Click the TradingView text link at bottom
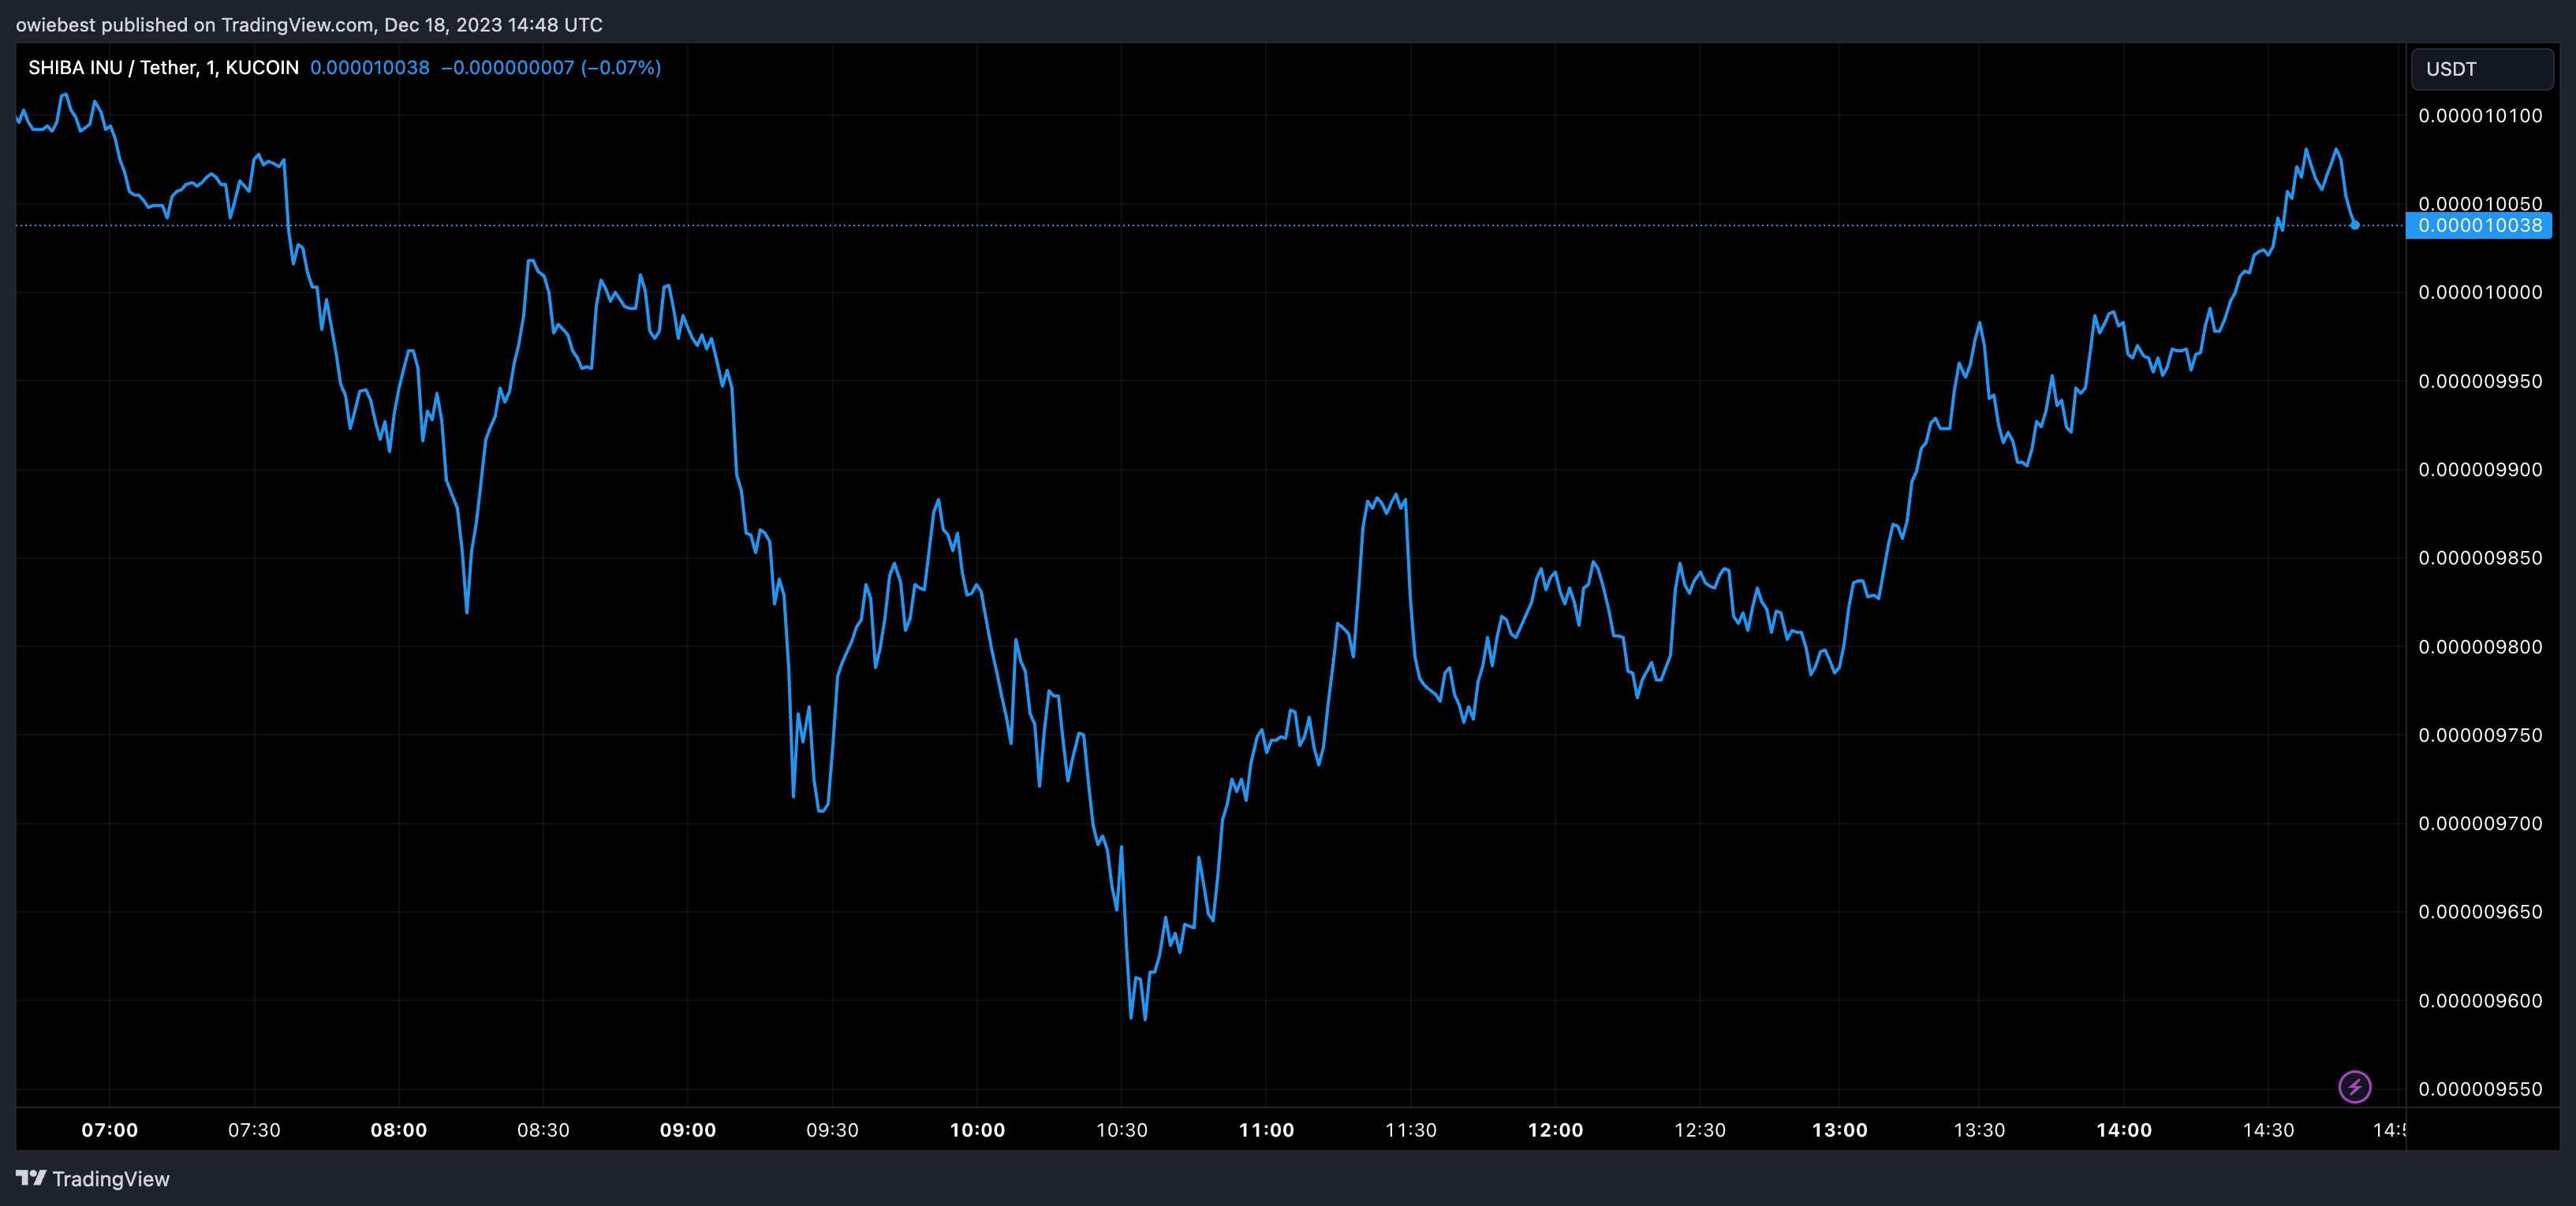This screenshot has width=2576, height=1206. tap(110, 1179)
